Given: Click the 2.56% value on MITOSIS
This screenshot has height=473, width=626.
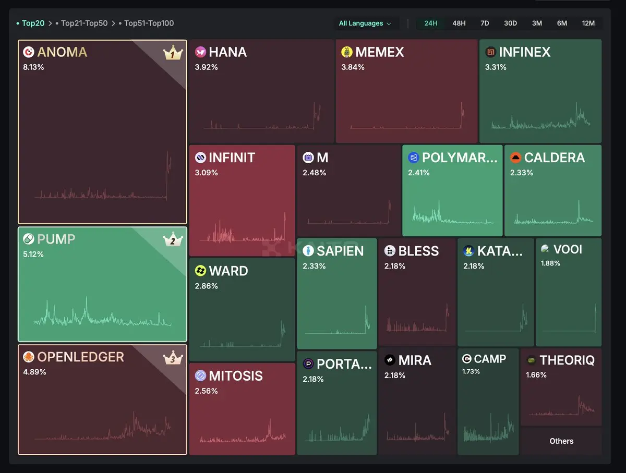Looking at the screenshot, I should 206,391.
